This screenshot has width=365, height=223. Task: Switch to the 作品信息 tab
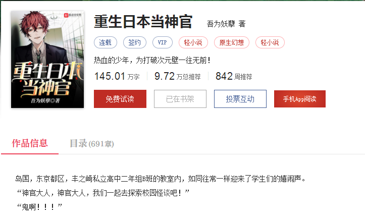(30, 143)
